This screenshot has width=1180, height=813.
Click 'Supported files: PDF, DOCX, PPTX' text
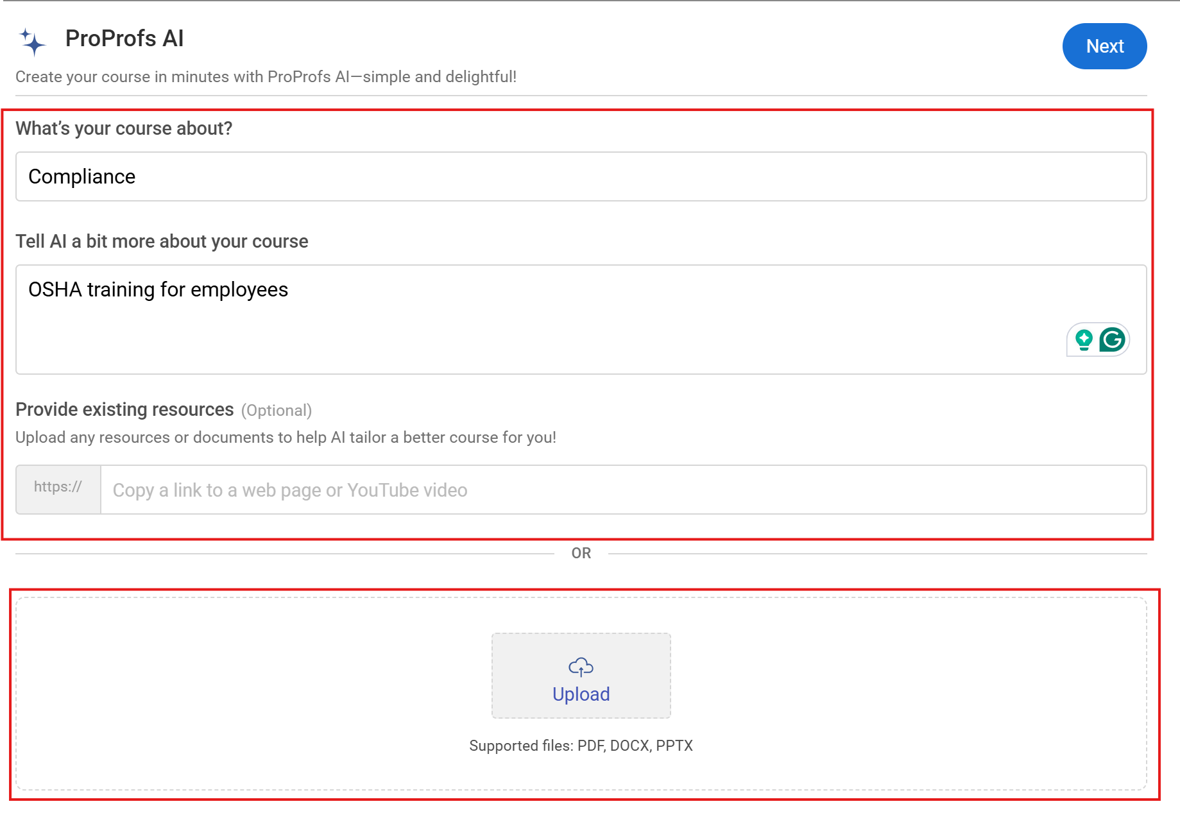coord(581,746)
